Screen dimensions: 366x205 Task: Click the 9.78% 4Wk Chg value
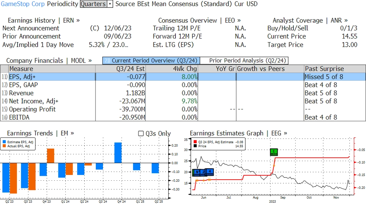point(189,101)
